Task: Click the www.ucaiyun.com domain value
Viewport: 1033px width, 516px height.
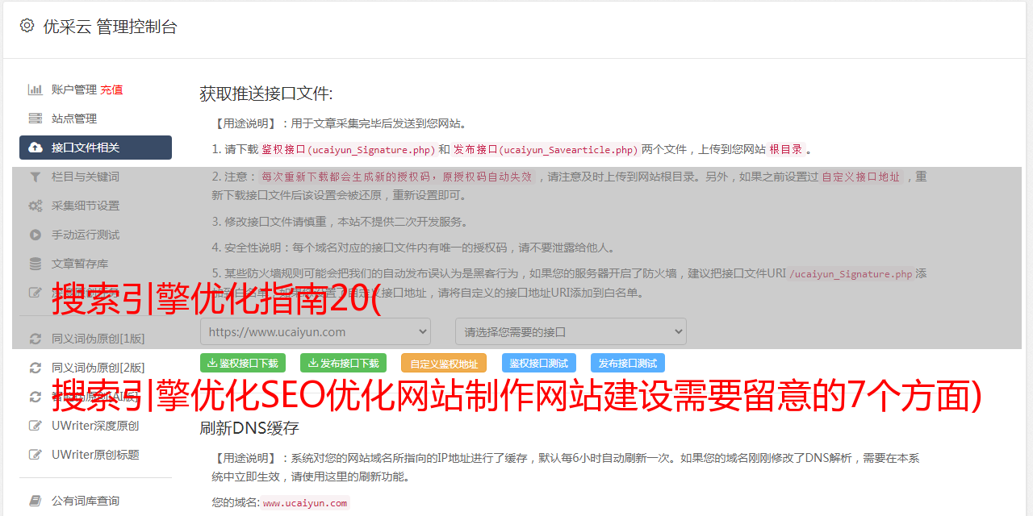Action: tap(305, 503)
